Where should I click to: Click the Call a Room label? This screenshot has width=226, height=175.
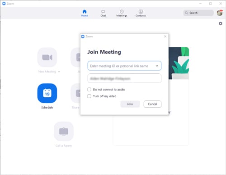coord(64,146)
